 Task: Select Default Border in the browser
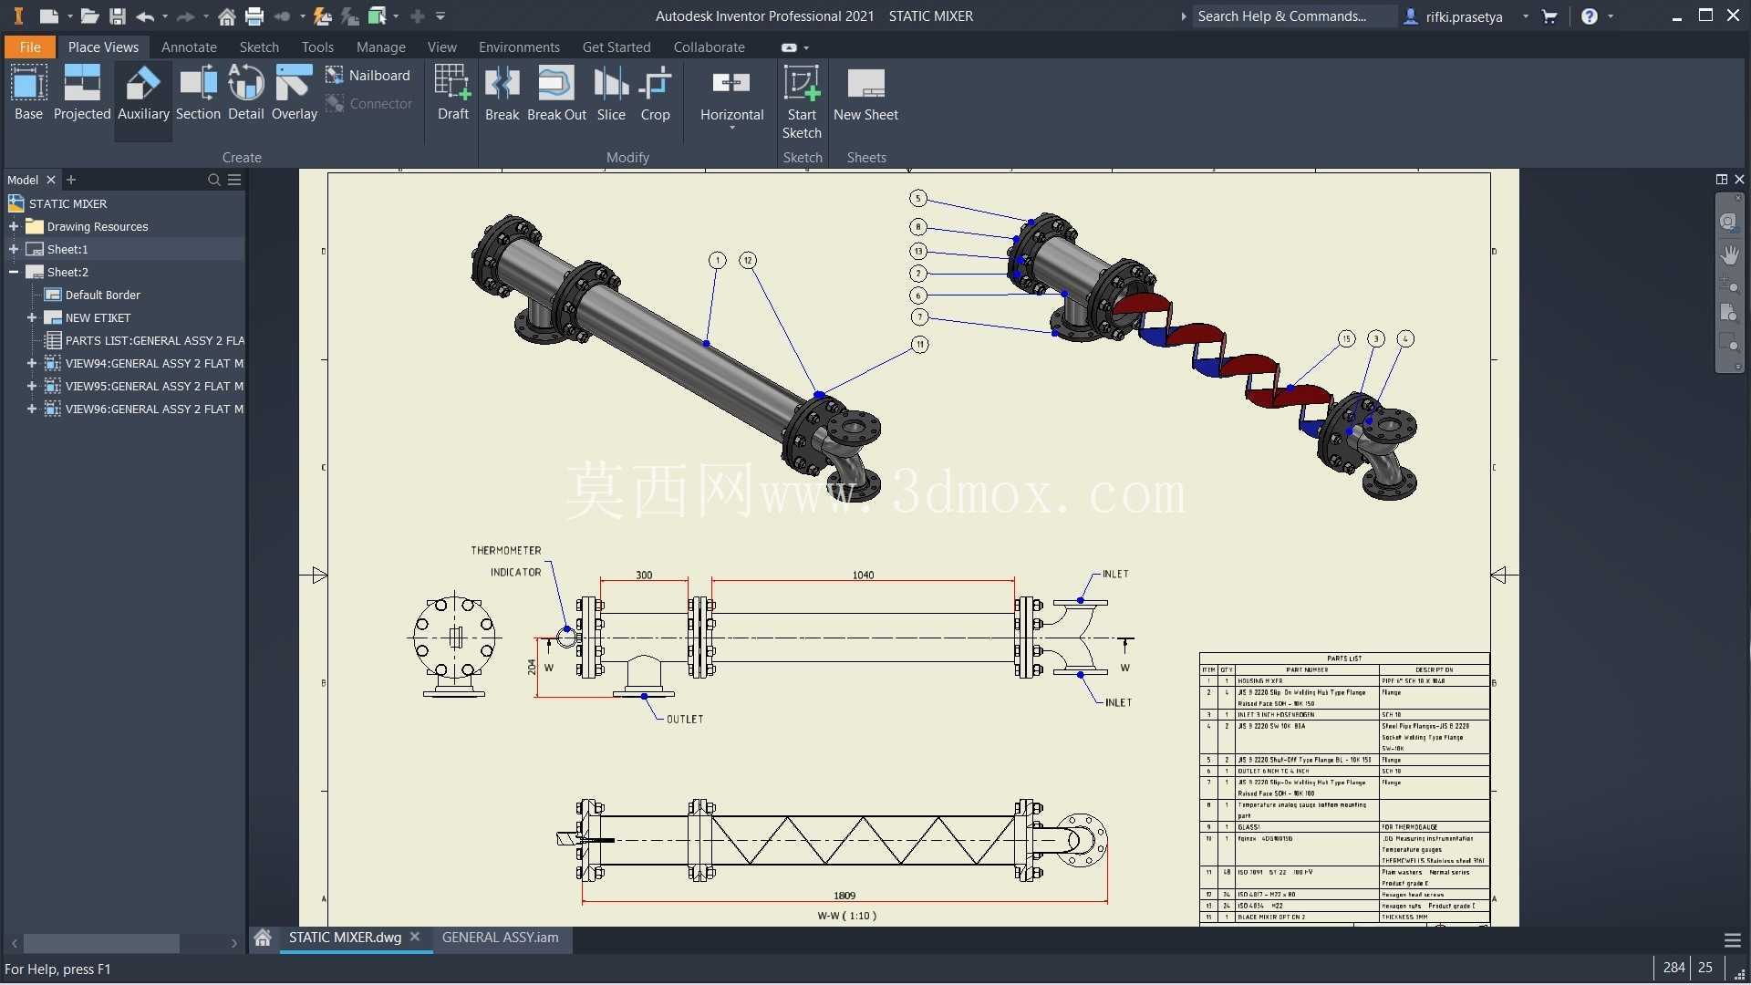click(102, 295)
